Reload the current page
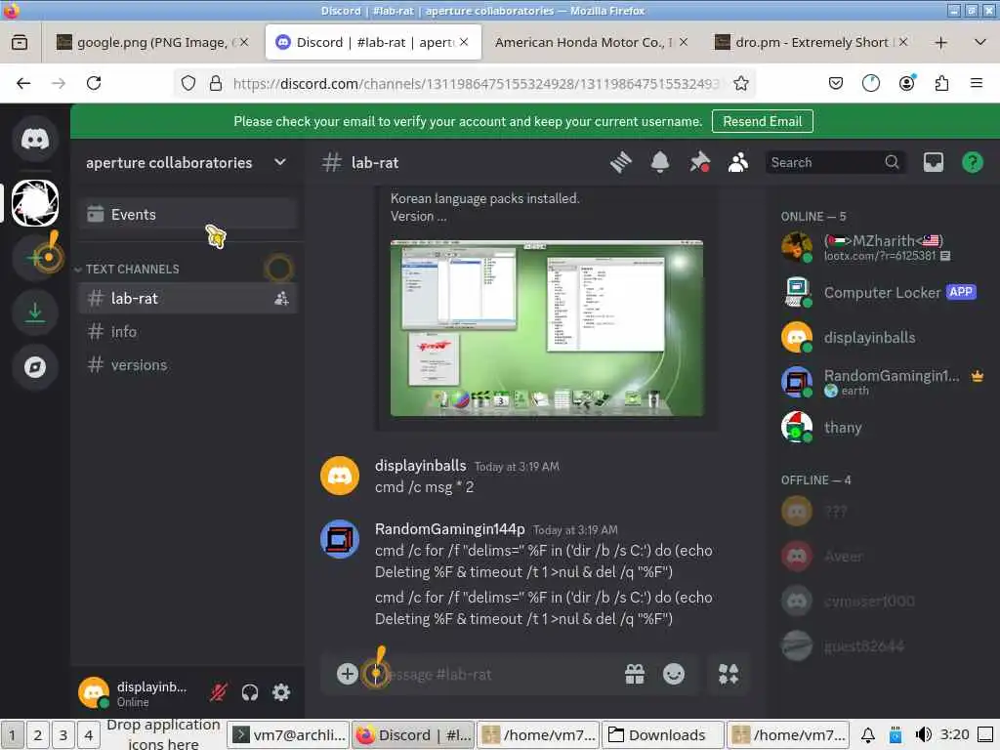Viewport: 1000px width, 750px height. [94, 84]
